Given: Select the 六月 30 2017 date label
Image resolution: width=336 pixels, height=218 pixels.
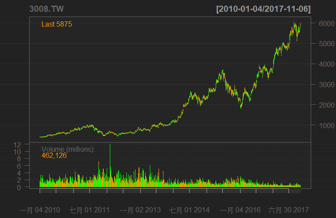Looking at the screenshot, I should (x=288, y=210).
